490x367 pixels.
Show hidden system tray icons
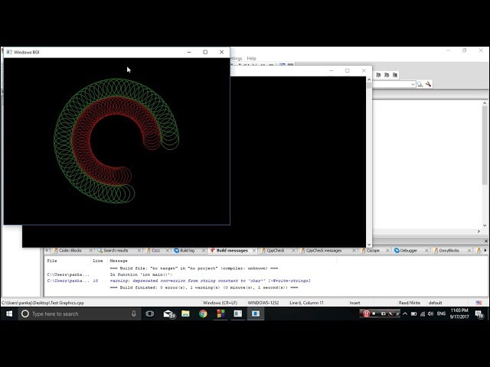(405, 313)
